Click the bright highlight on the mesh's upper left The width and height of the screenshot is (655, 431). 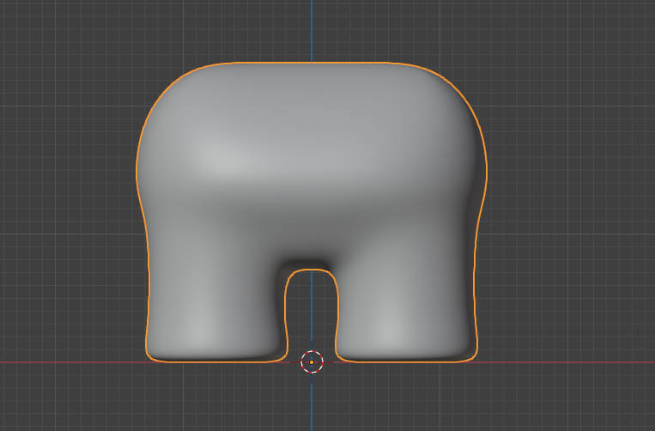click(x=215, y=157)
